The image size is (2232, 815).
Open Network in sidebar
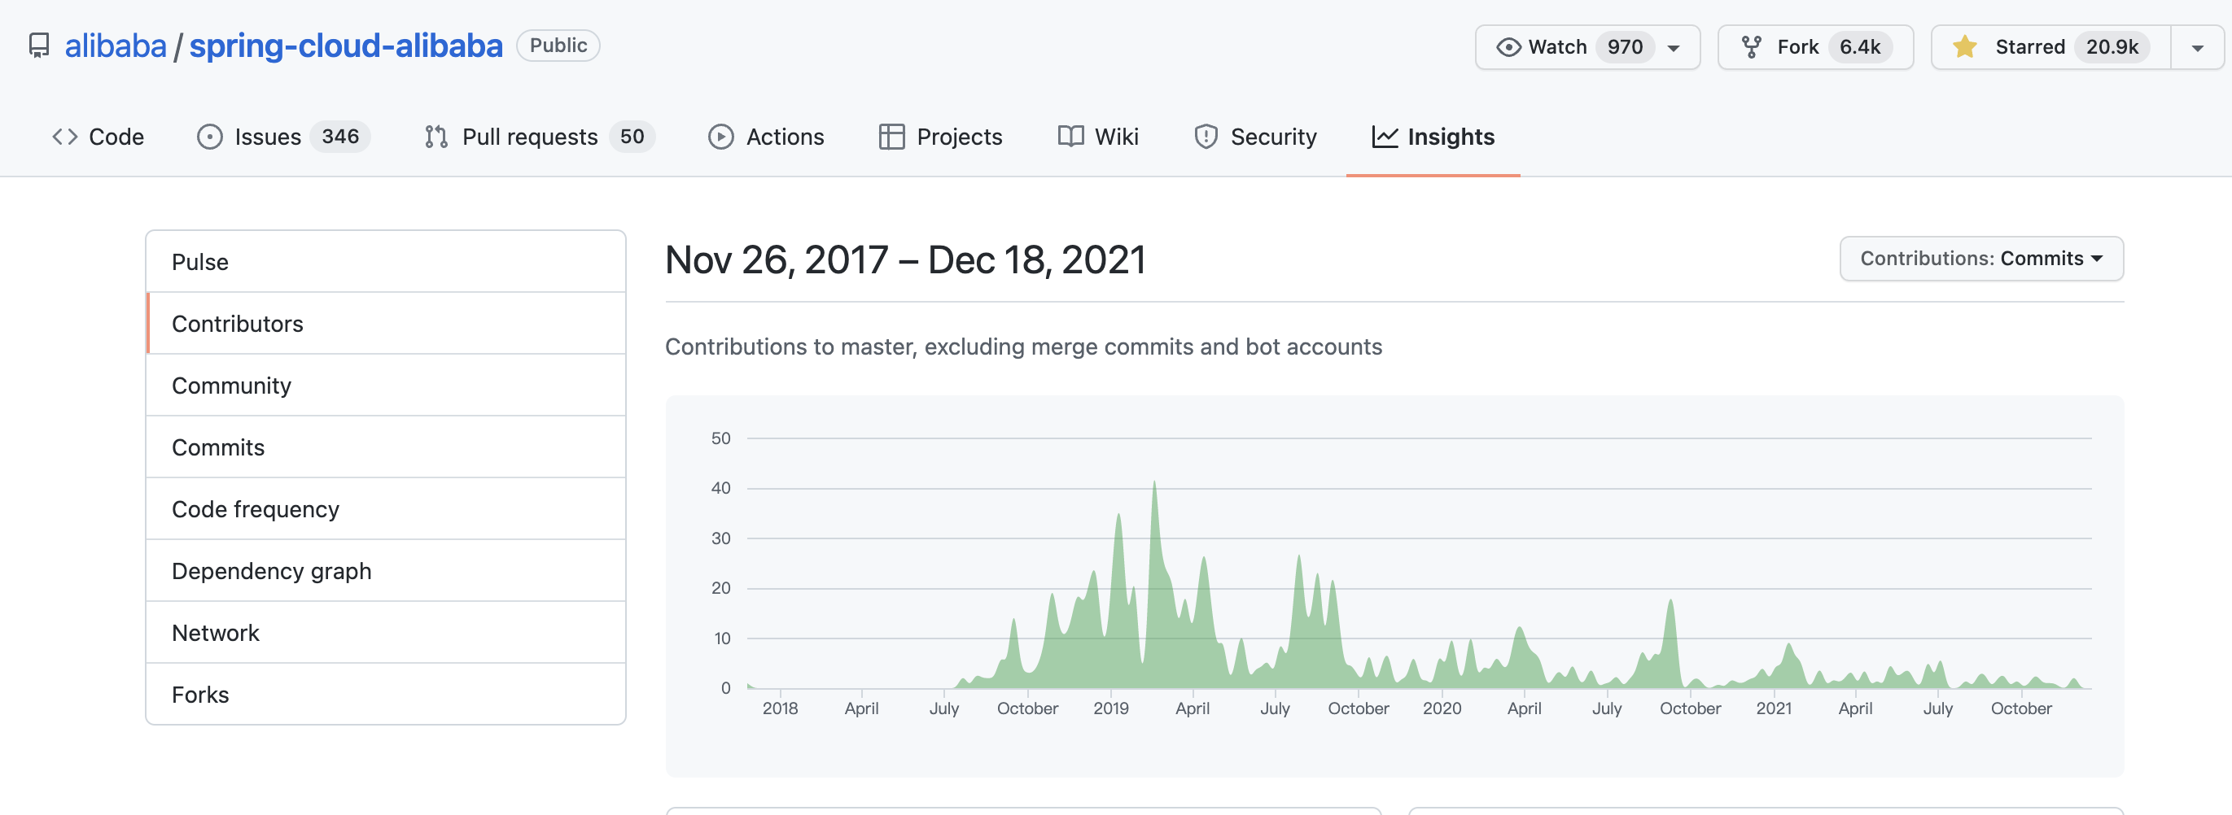coord(386,633)
